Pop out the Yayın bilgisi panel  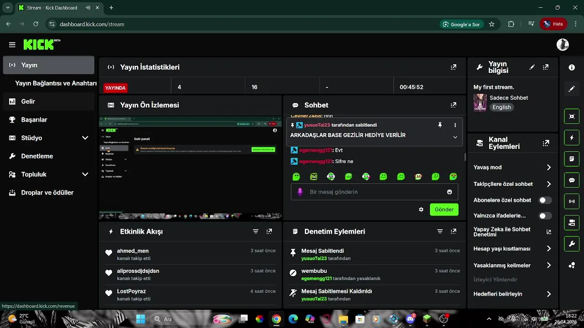tap(546, 67)
